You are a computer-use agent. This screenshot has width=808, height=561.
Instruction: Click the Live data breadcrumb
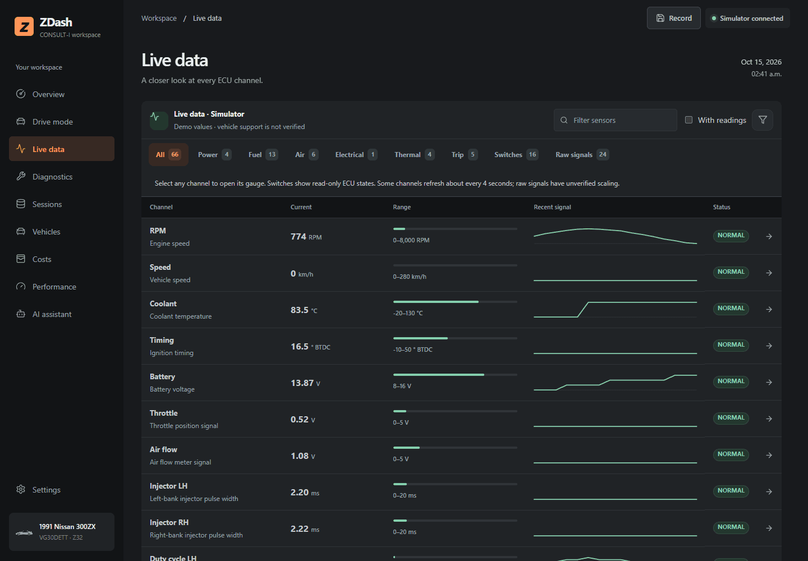pos(207,18)
